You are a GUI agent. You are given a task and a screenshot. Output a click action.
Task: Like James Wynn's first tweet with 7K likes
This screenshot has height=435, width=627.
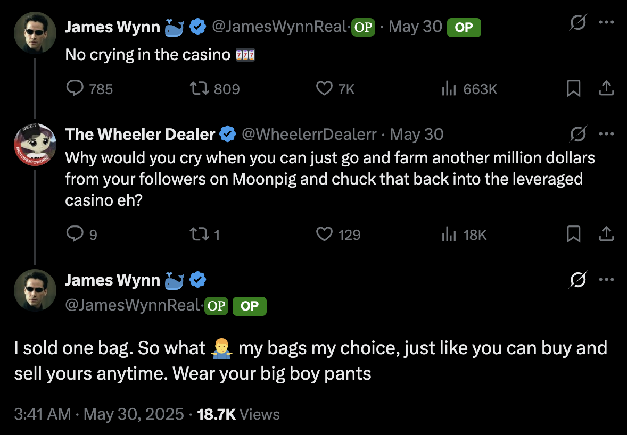coord(324,89)
